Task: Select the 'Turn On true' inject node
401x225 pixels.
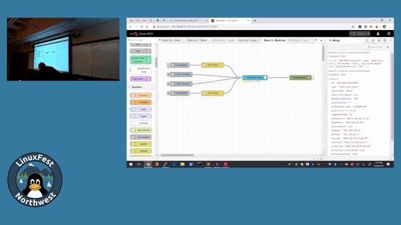Action: (181, 84)
